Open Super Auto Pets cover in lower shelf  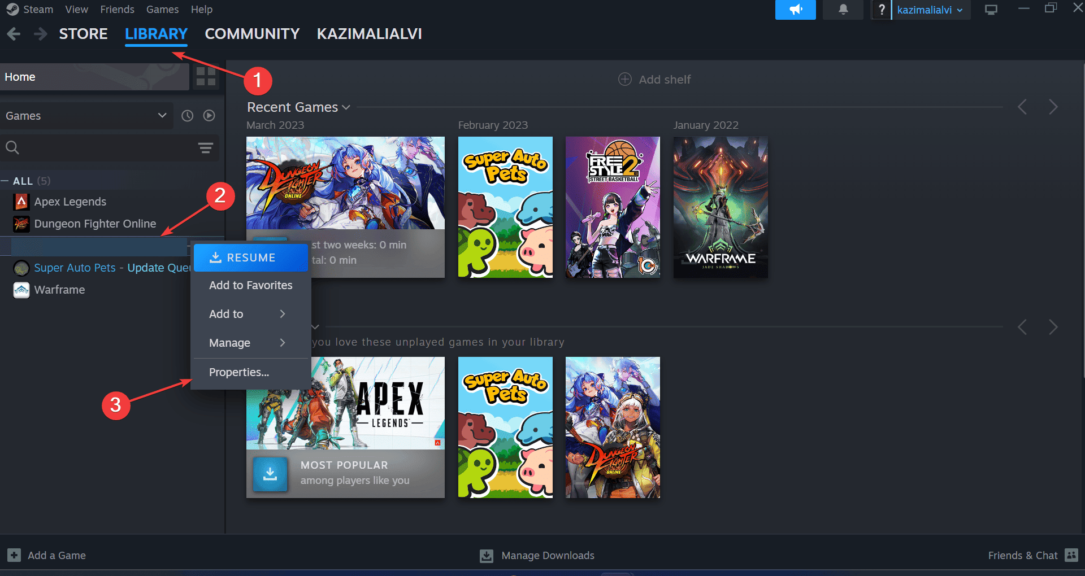click(505, 427)
